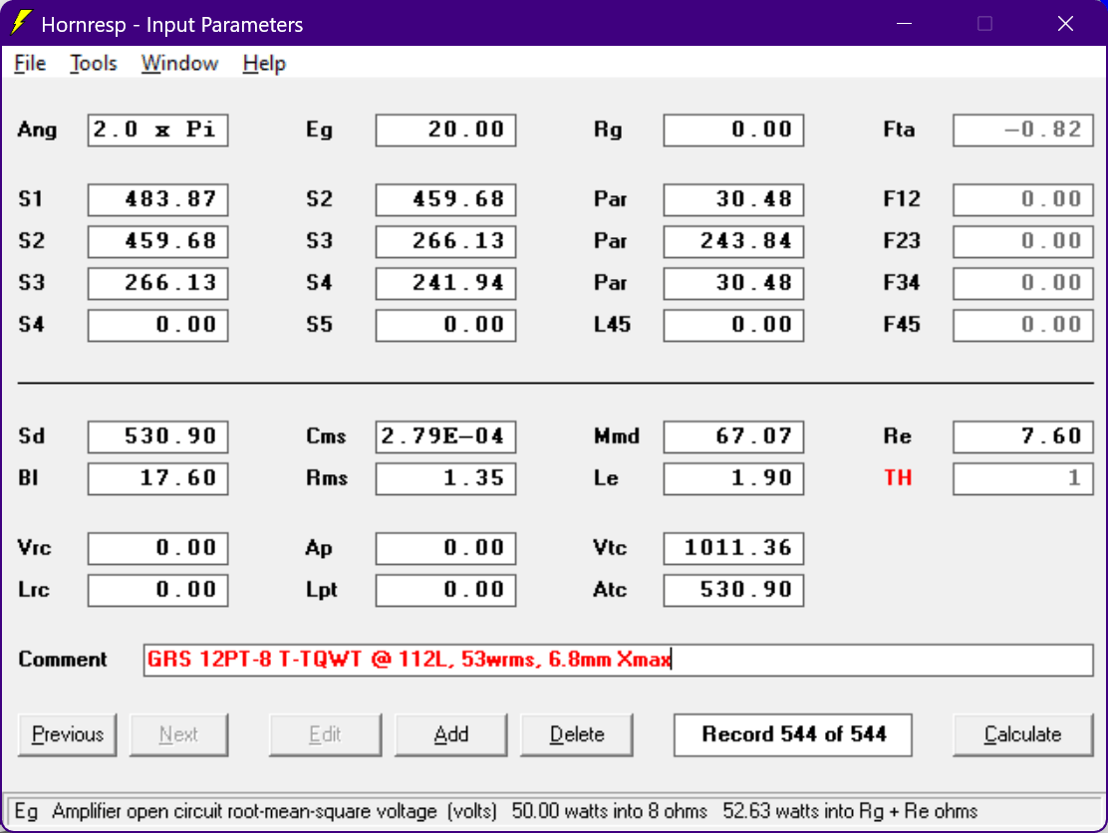Image resolution: width=1108 pixels, height=833 pixels.
Task: Open the Window menu
Action: [179, 64]
